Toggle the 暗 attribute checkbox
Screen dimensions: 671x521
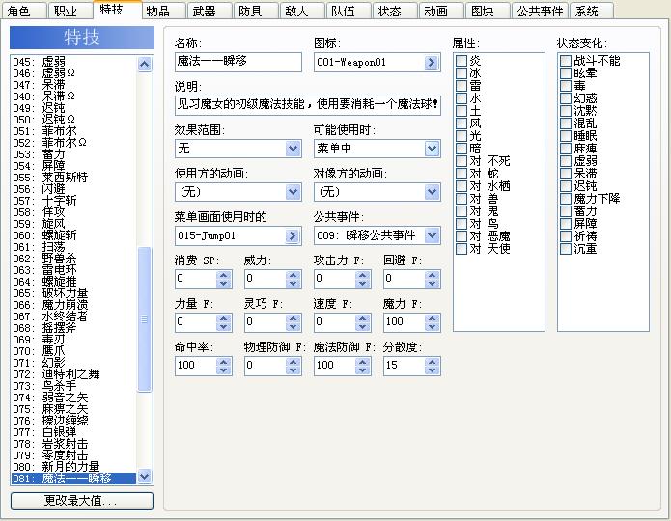tap(461, 149)
